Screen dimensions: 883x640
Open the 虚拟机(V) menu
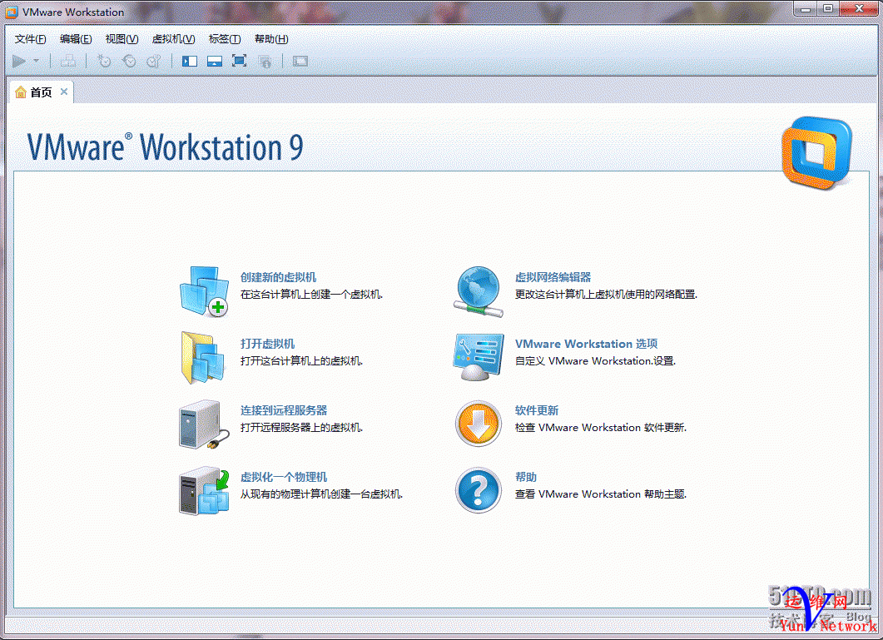coord(173,39)
